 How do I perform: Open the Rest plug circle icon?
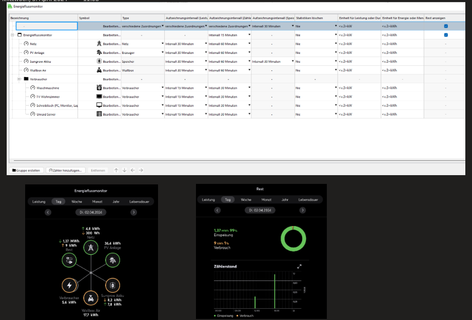click(69, 260)
